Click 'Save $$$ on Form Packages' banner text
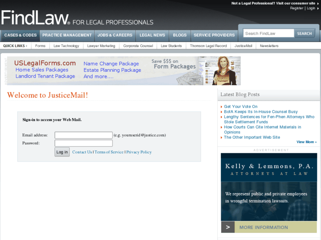Image resolution: width=321 pixels, height=240 pixels. (174, 64)
